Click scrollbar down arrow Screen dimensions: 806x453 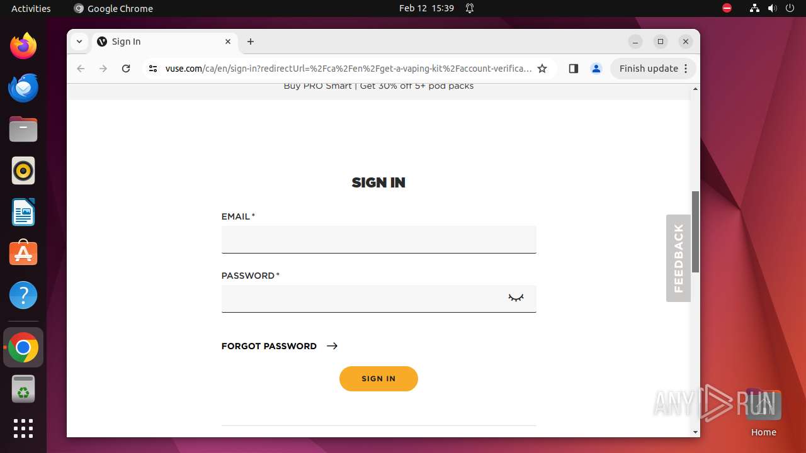tap(695, 432)
